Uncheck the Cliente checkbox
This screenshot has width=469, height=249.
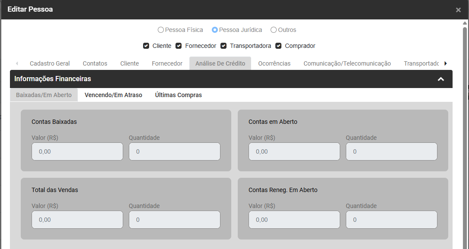click(146, 46)
